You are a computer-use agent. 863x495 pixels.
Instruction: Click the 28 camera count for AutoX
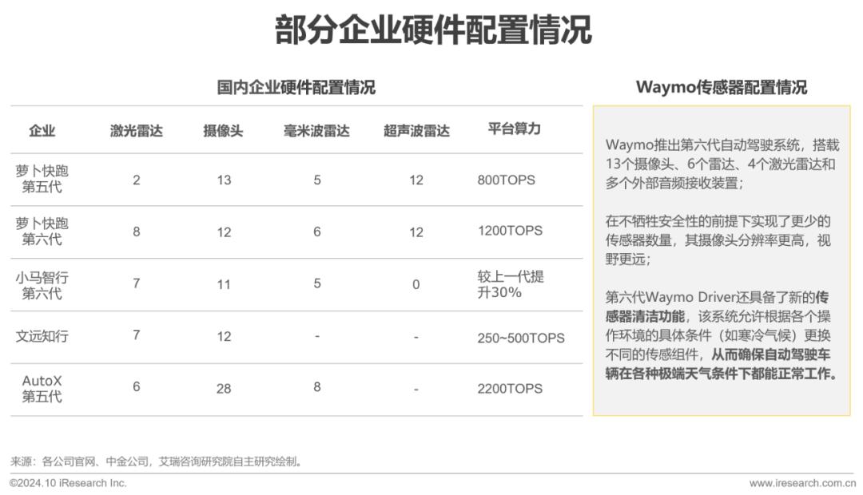tap(224, 388)
